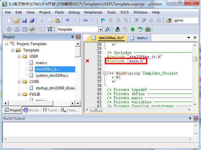The height and width of the screenshot is (150, 201).
Task: Create a new file with the New icon
Action: (9, 21)
